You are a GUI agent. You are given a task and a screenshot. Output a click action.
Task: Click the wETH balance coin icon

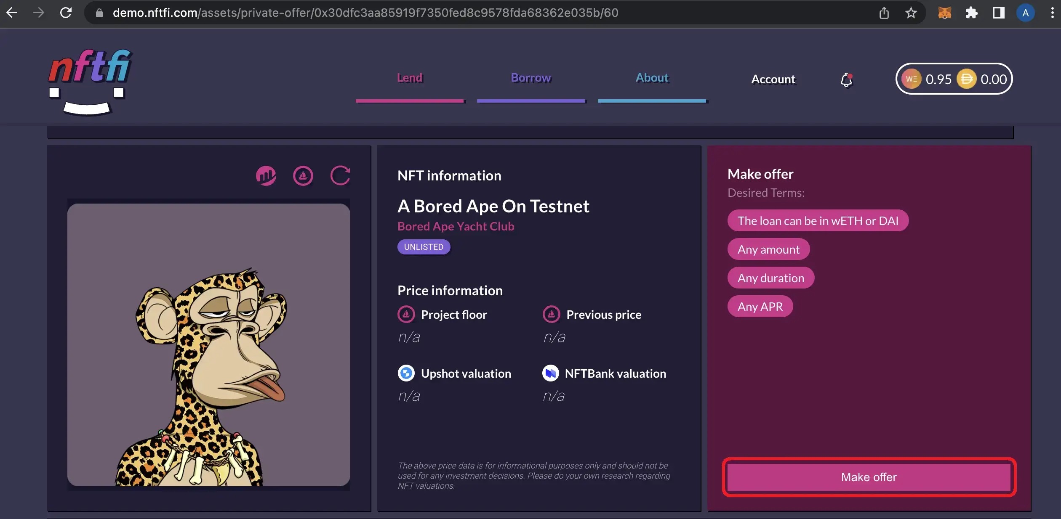coord(911,79)
